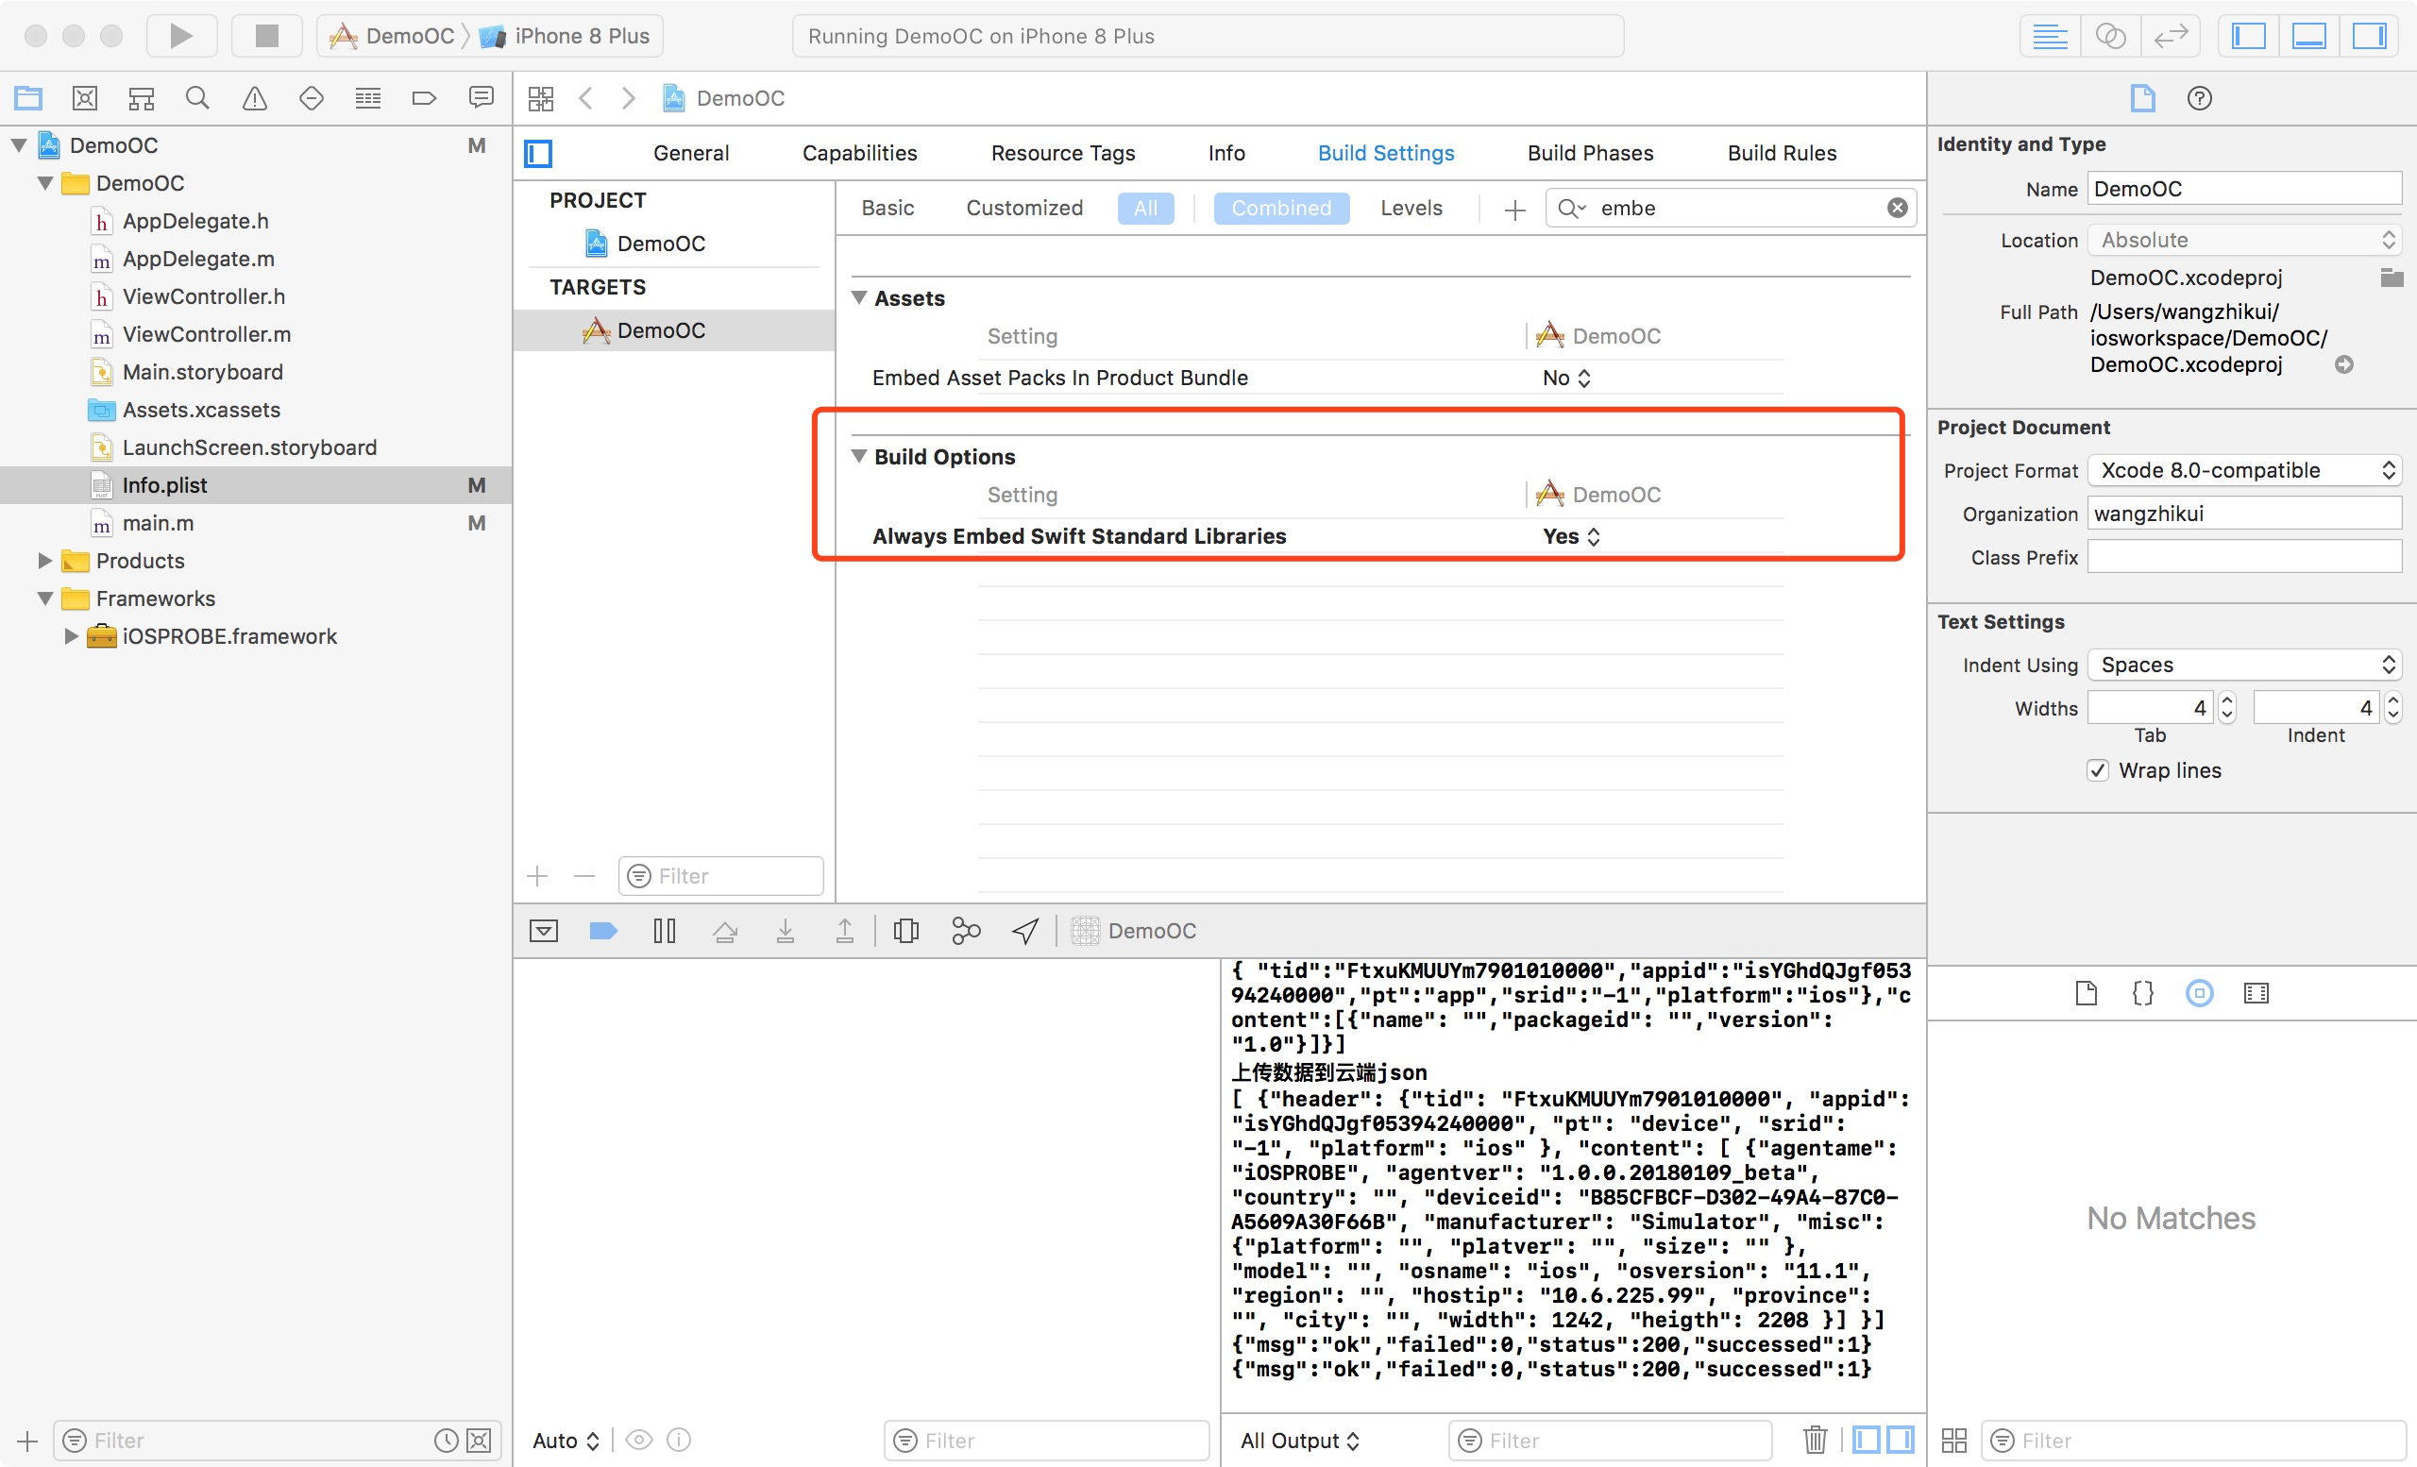
Task: Expand the Products folder
Action: (45, 561)
